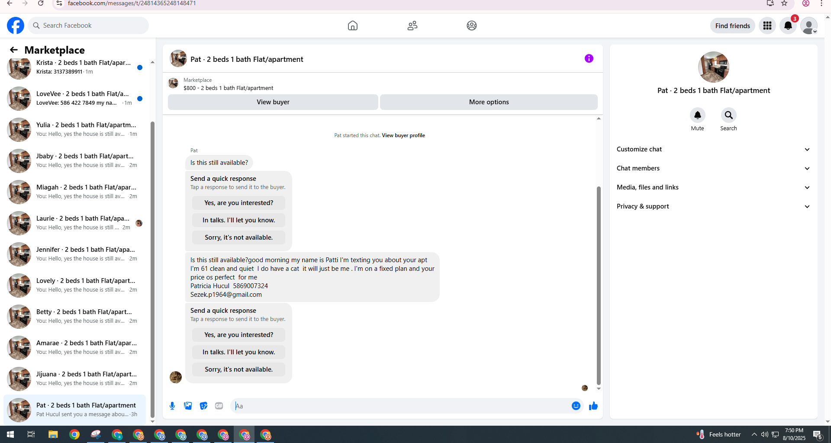Focus the Search Facebook box

[x=88, y=26]
